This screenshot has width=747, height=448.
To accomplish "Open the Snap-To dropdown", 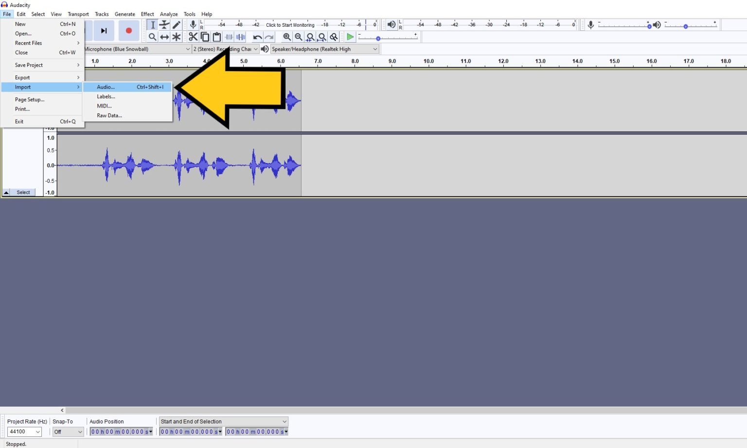I will (67, 431).
